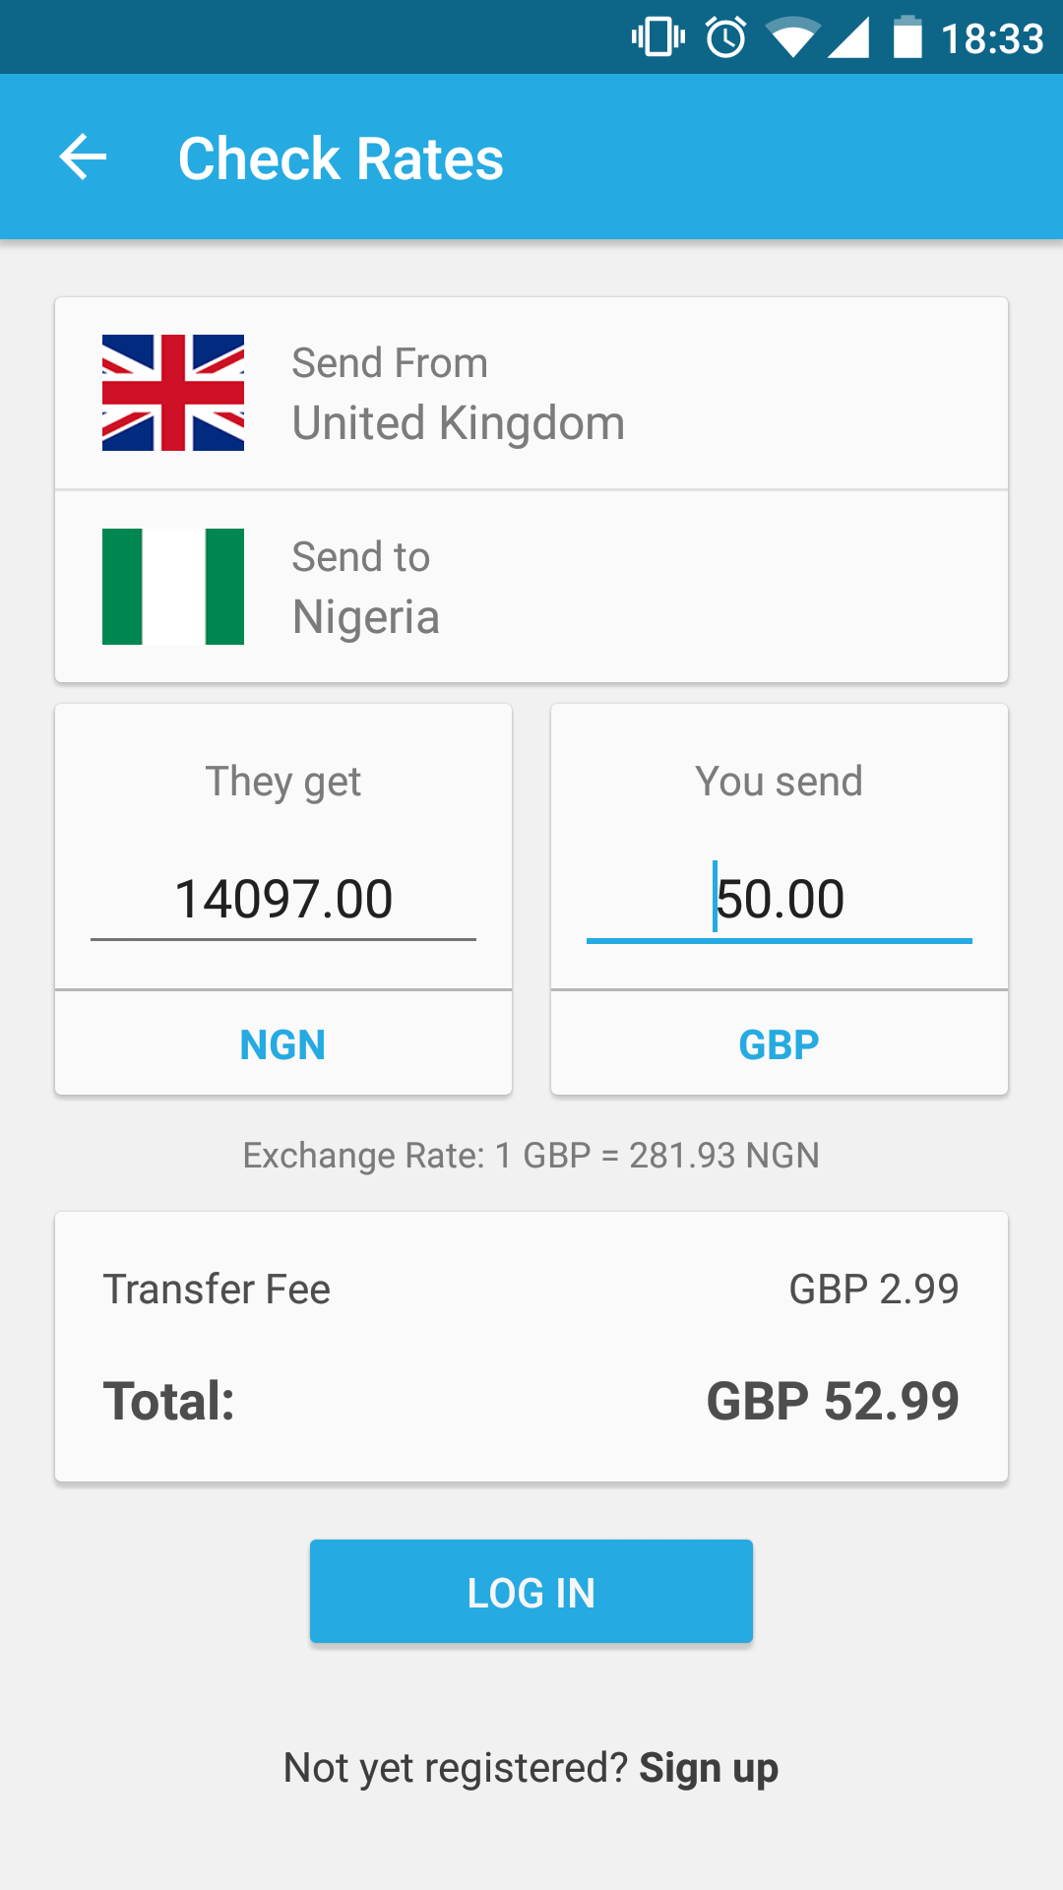This screenshot has width=1063, height=1890.
Task: Tap the Sign up link
Action: click(x=709, y=1768)
